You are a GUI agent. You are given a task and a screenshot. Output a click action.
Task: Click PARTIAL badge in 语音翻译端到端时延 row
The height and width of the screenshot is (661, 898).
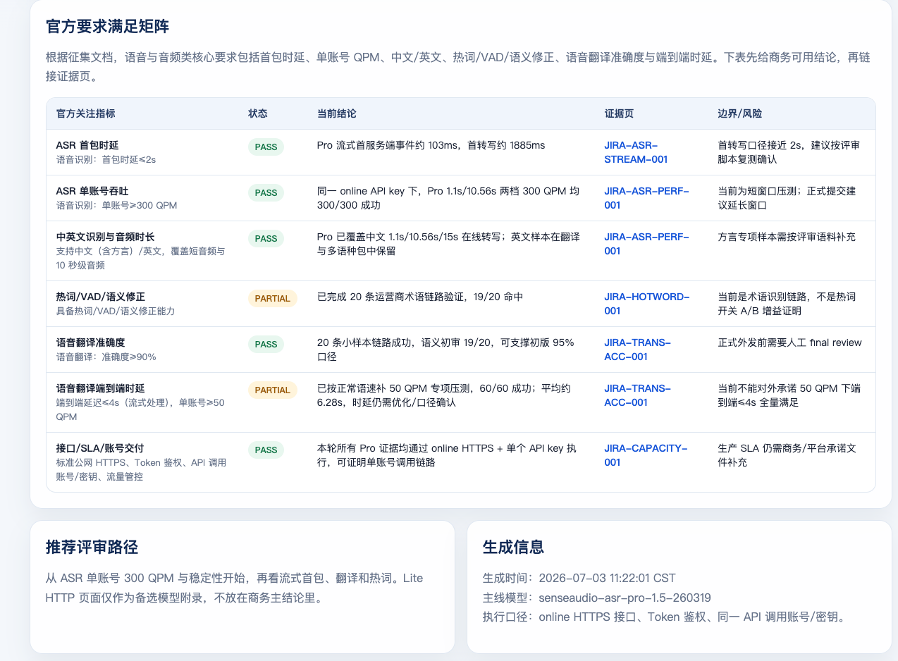pos(272,390)
